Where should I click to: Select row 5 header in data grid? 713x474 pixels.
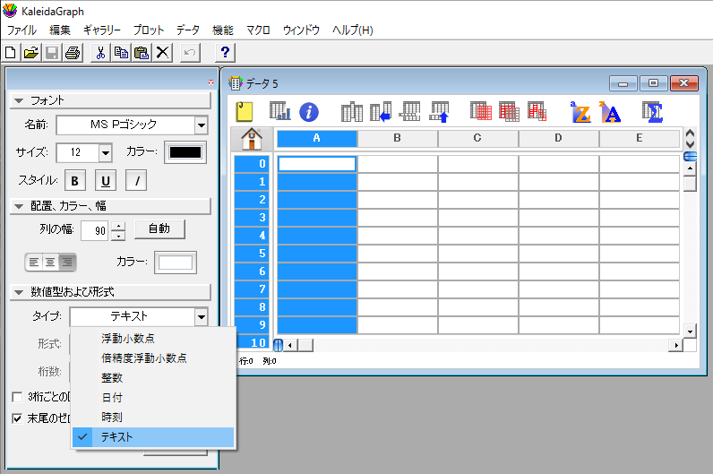tap(252, 254)
